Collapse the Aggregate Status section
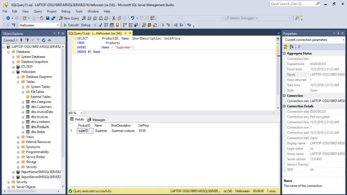347x195 pixels. 284,53
